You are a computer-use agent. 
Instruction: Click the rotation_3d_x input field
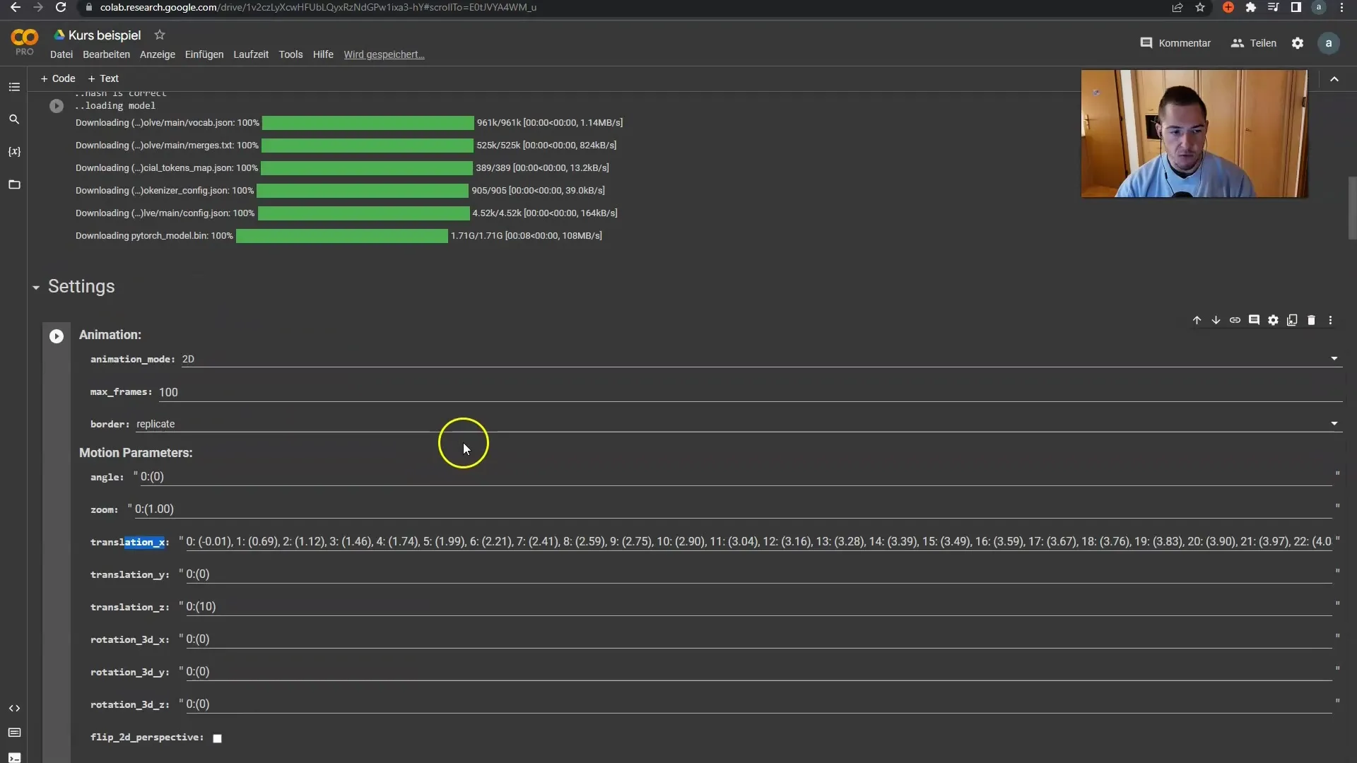pyautogui.click(x=759, y=639)
